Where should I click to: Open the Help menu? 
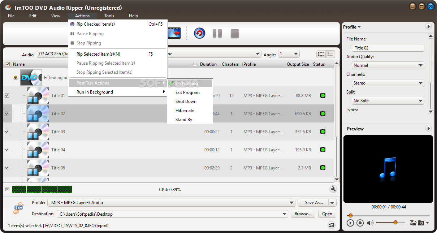[133, 16]
